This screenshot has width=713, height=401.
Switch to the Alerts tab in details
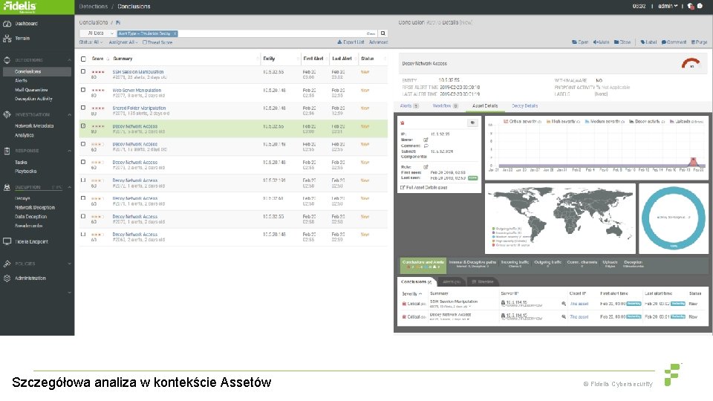(409, 106)
